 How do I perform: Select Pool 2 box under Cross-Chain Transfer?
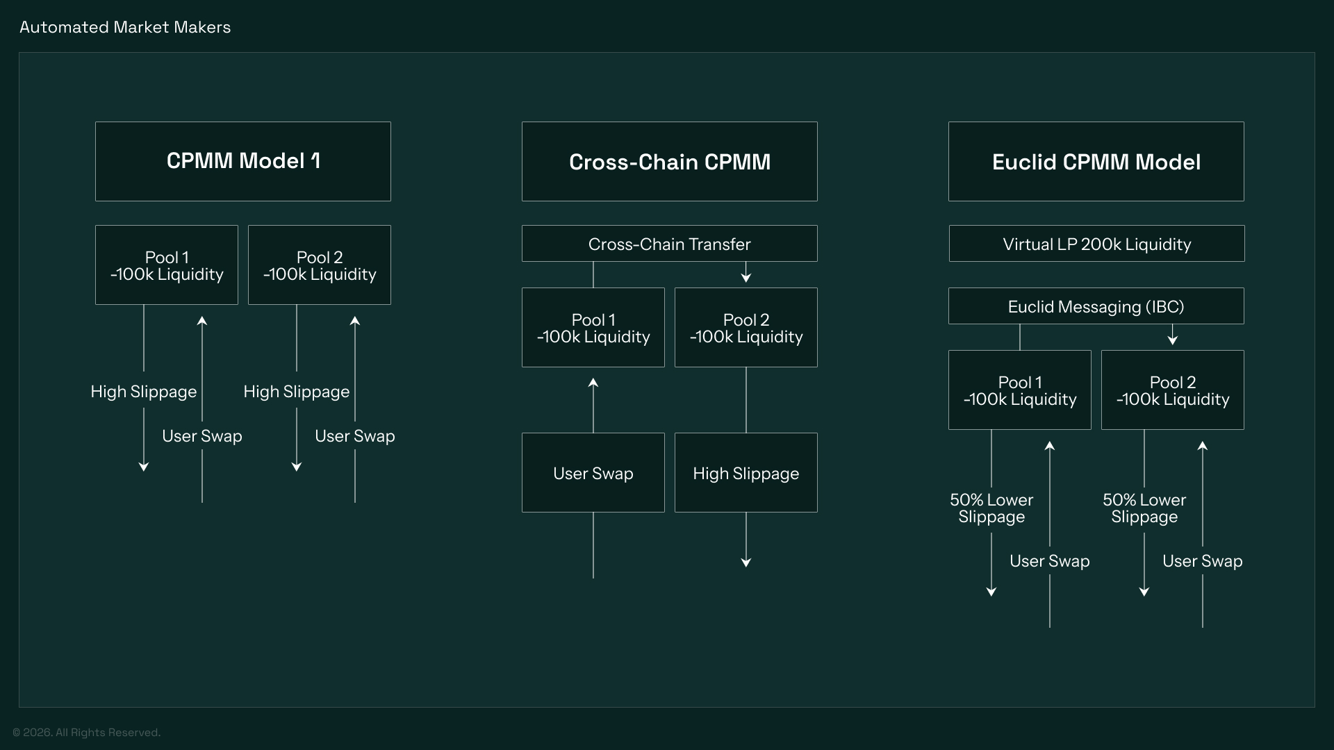click(746, 328)
